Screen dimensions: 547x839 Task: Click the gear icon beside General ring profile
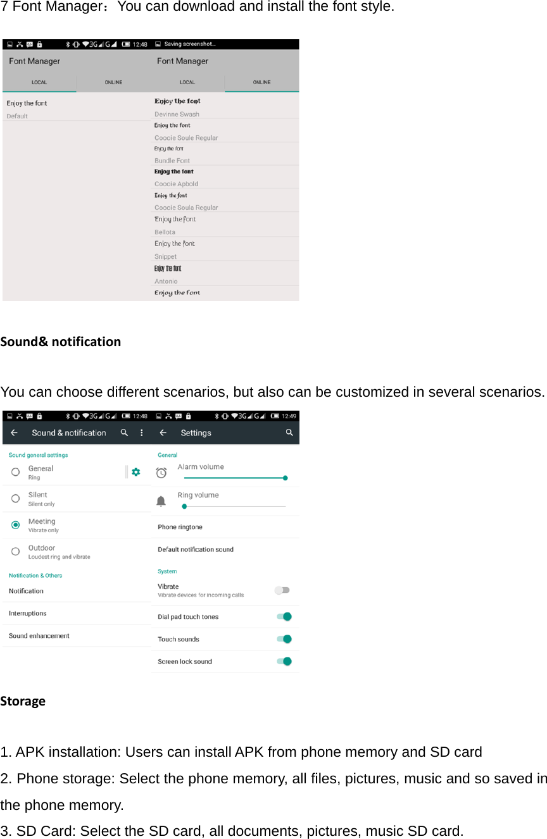135,471
